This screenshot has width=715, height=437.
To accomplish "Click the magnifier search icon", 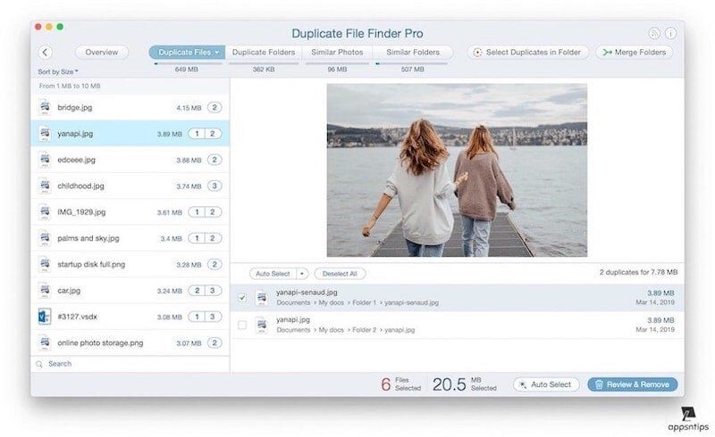I will (x=39, y=364).
